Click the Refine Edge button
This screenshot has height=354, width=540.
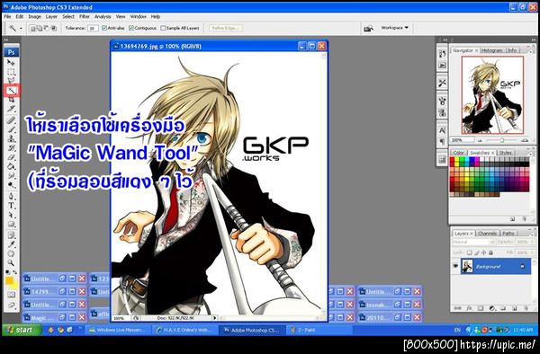pos(226,28)
